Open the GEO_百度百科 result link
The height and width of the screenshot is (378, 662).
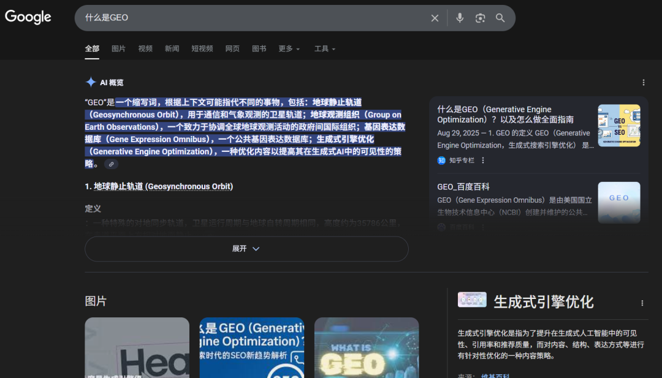coord(463,186)
